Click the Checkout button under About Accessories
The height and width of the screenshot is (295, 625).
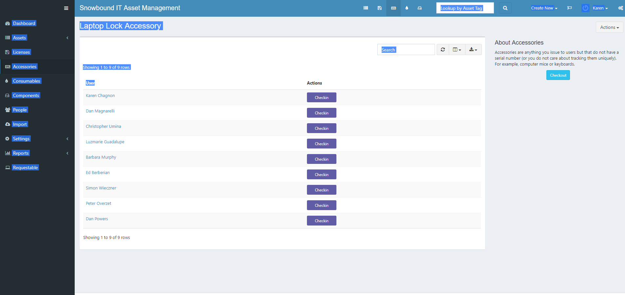coord(558,75)
